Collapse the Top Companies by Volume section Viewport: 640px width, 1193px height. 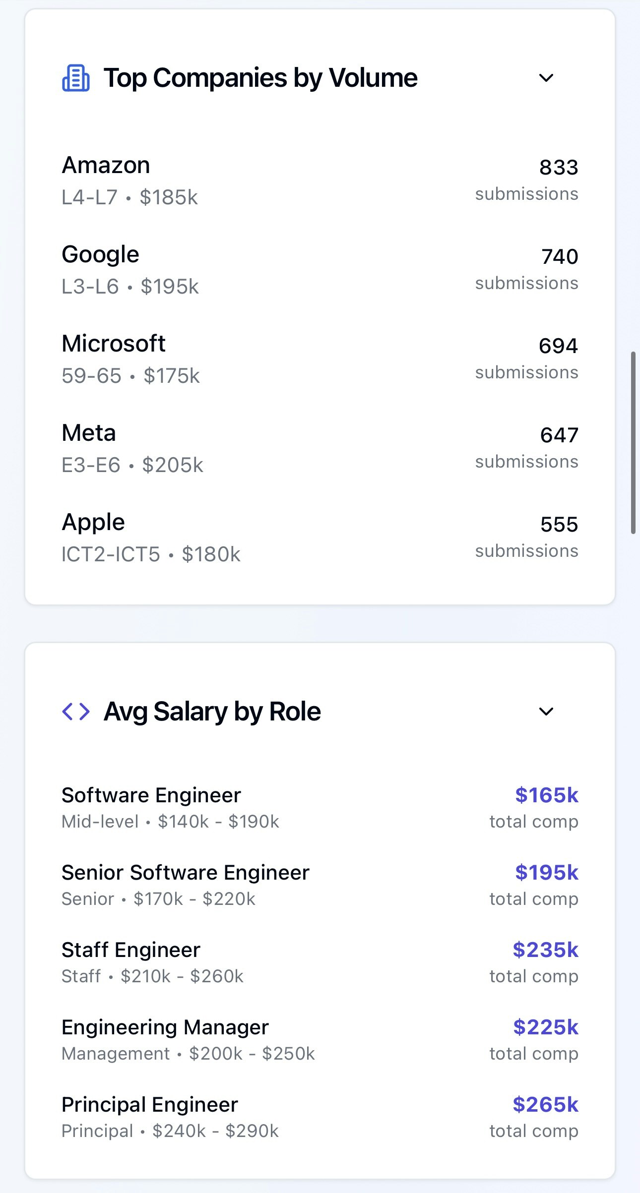click(x=546, y=78)
